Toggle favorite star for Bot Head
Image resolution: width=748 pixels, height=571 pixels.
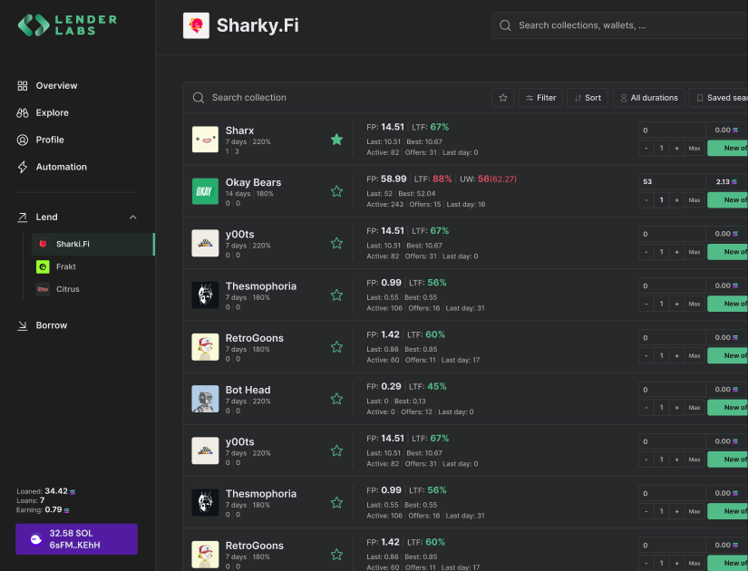click(x=336, y=399)
